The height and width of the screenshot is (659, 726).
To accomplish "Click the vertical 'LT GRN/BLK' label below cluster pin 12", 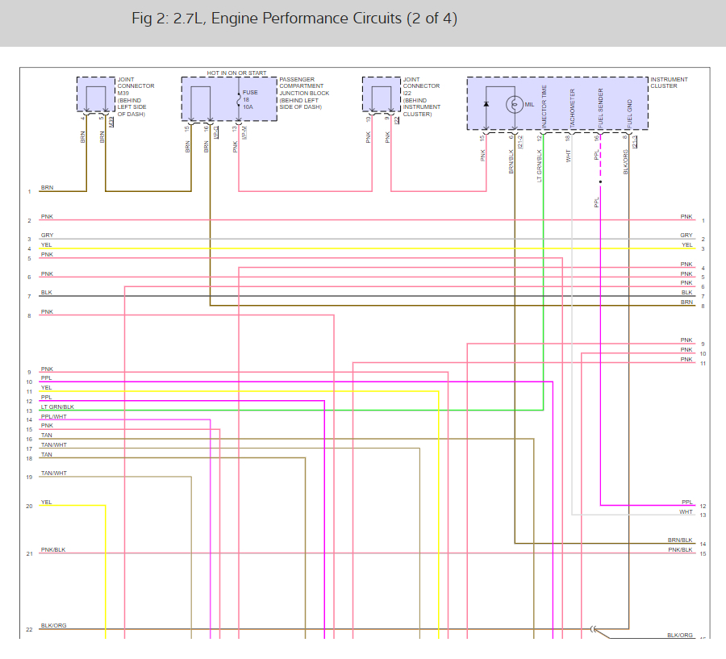I will 540,166.
